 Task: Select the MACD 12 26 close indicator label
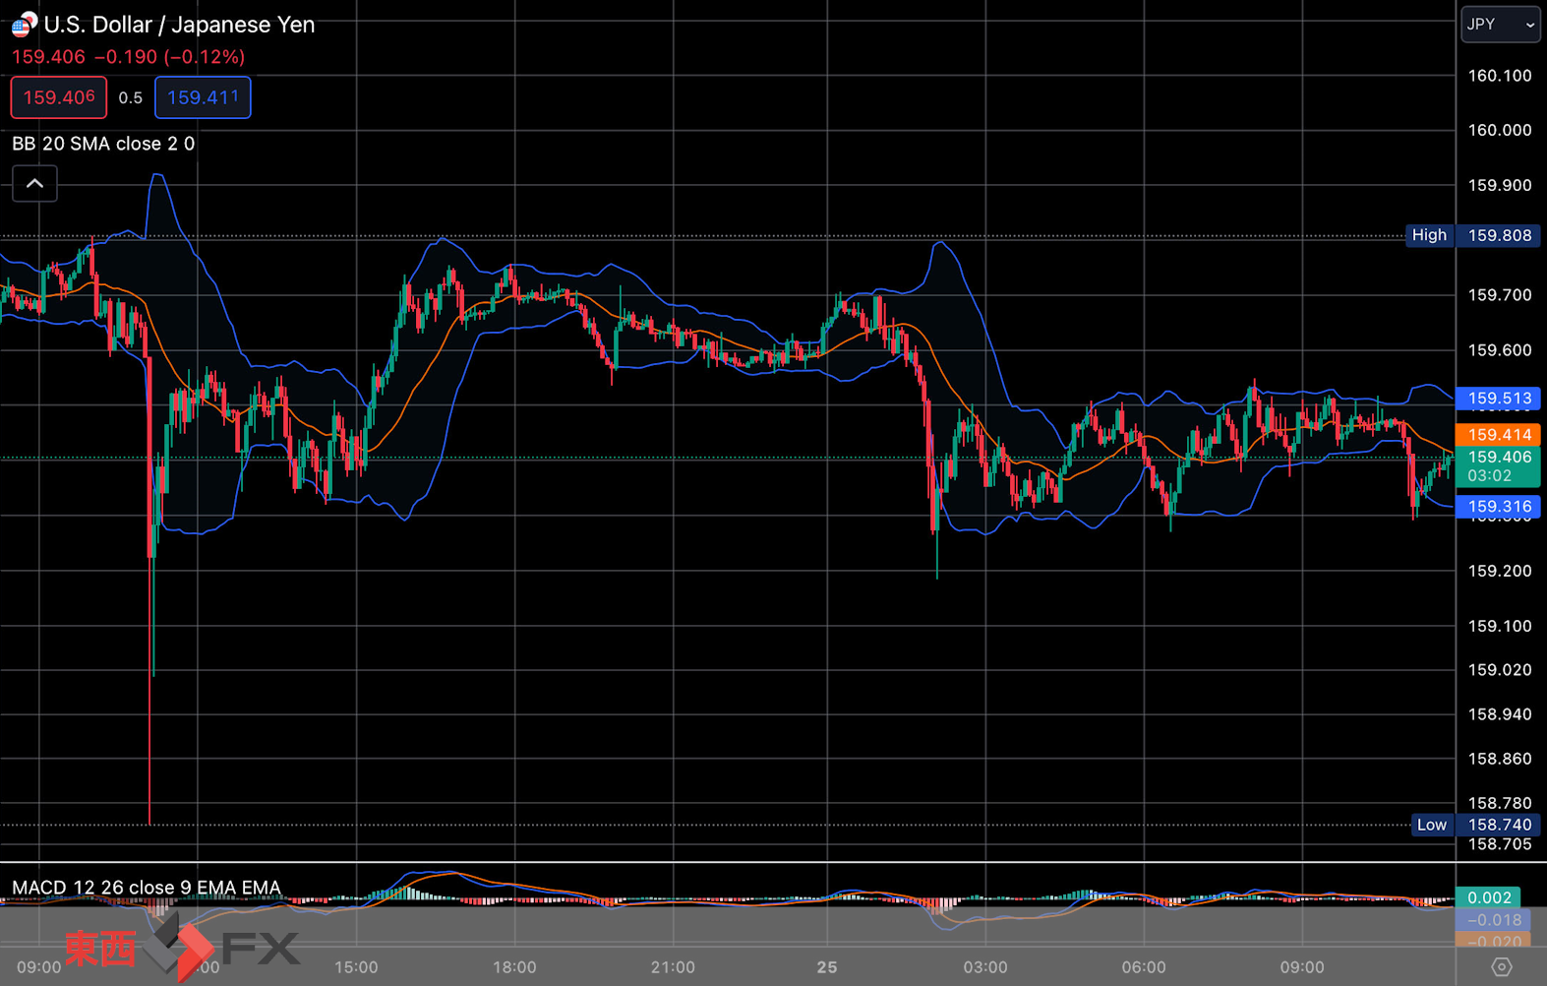coord(147,888)
